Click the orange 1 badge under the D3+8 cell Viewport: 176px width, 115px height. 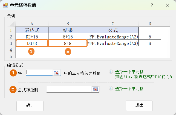click(32, 52)
